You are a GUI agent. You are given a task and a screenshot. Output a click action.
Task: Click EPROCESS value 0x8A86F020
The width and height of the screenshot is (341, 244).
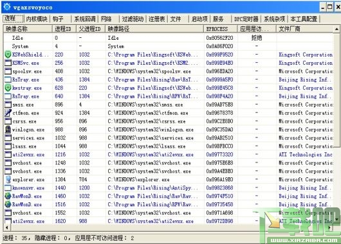(219, 46)
